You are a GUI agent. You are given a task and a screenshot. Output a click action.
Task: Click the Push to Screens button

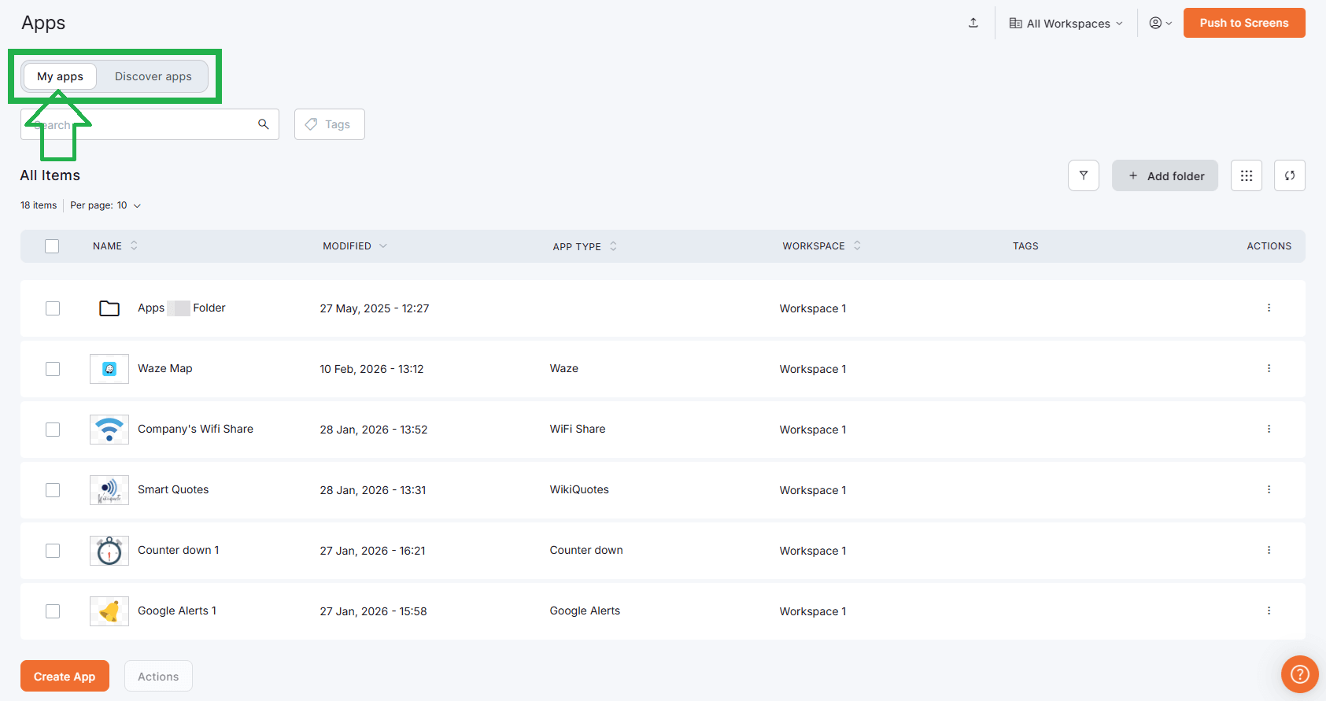(1244, 23)
